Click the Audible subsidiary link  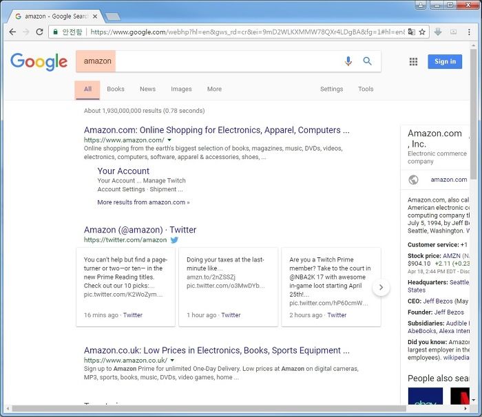click(x=456, y=323)
